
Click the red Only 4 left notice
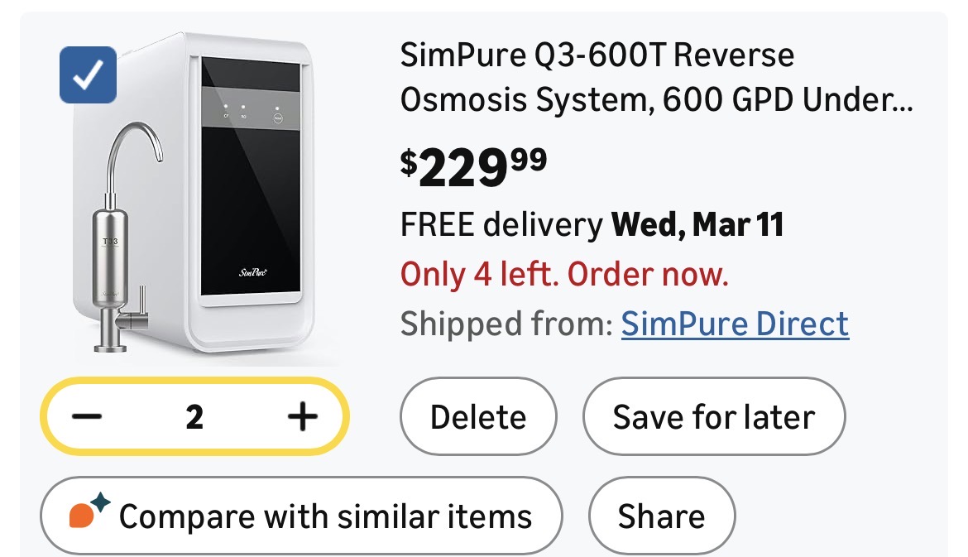click(x=564, y=274)
